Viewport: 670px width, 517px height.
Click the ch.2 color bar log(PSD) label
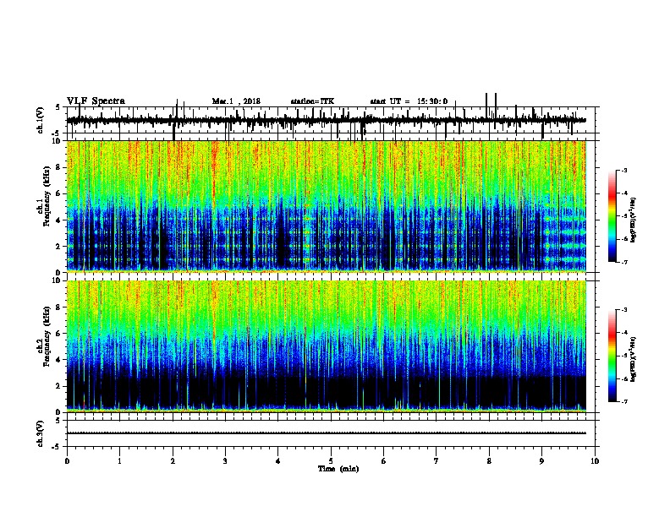pos(634,359)
